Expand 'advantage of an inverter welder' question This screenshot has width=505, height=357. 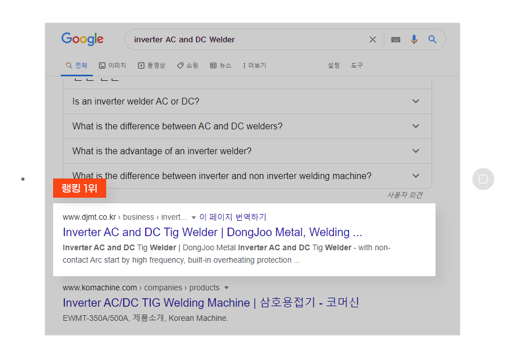(247, 151)
